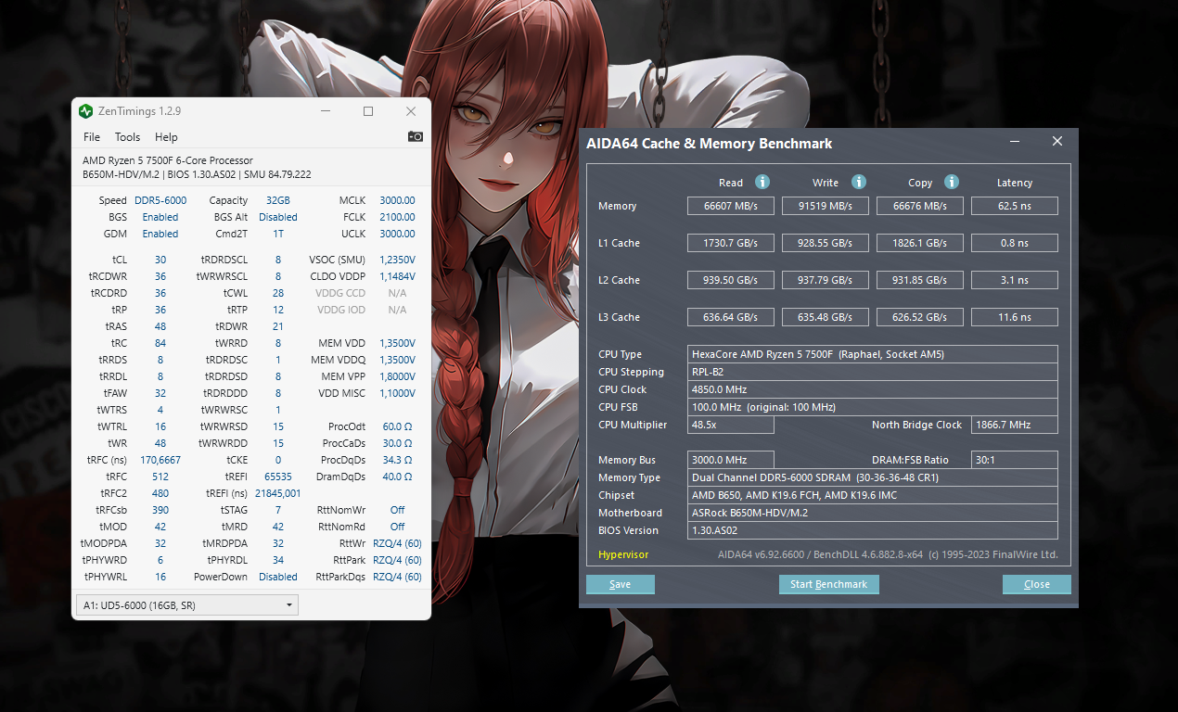
Task: Click the Memory Copy 66676 MB/s field
Action: (920, 206)
